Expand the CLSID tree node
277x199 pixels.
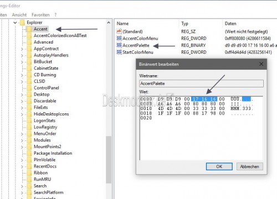point(22,82)
